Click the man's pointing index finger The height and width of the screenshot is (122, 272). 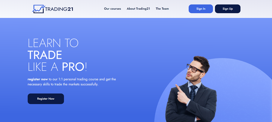click(179, 88)
